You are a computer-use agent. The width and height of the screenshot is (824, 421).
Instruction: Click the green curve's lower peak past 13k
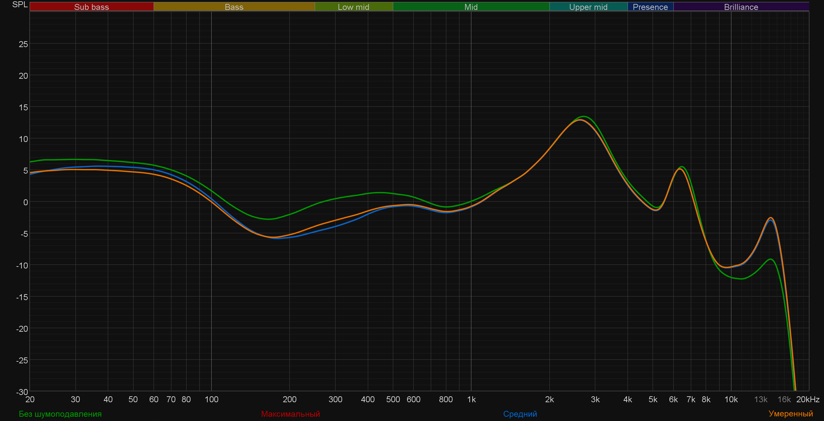pyautogui.click(x=771, y=259)
